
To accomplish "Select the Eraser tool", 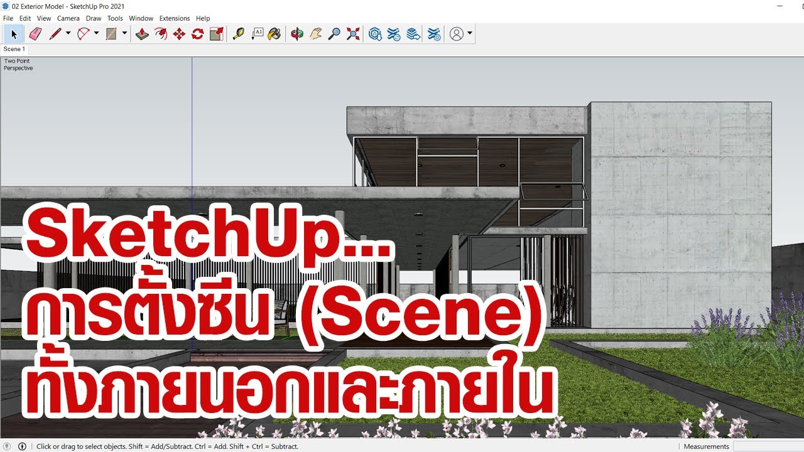I will point(35,34).
